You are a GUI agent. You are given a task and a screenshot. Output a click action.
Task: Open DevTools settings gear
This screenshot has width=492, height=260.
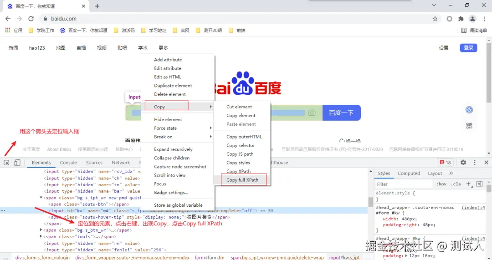(x=463, y=163)
